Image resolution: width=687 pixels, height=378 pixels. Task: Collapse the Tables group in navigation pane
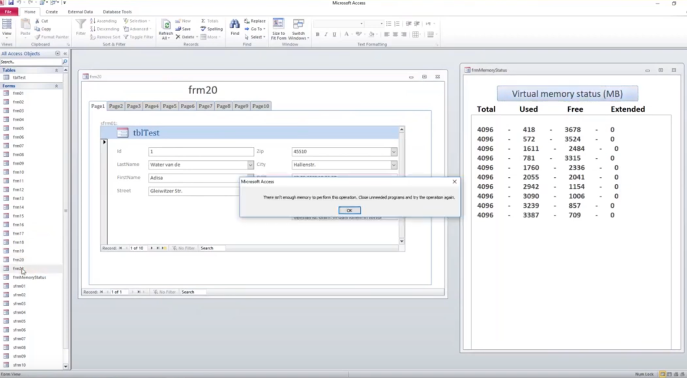click(56, 70)
